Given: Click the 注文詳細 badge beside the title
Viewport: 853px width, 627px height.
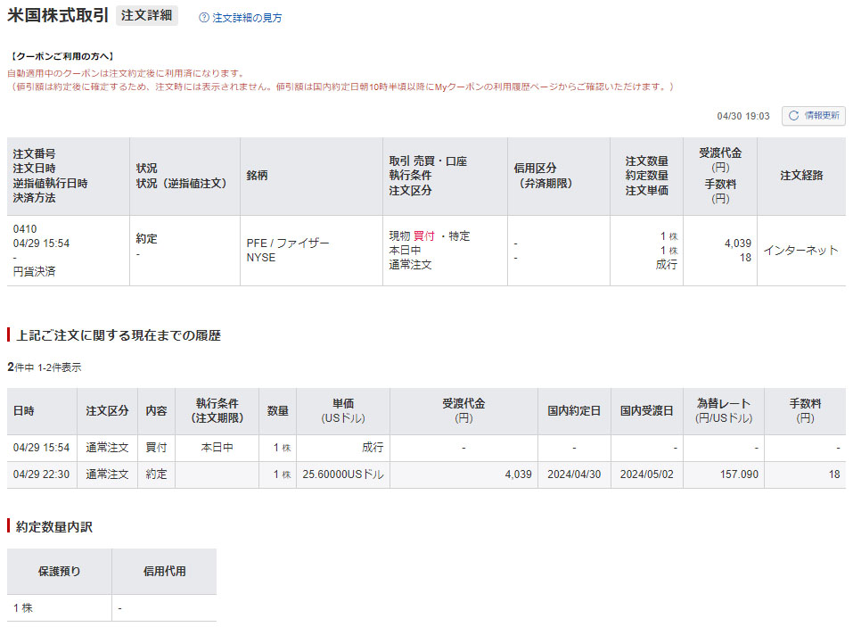Looking at the screenshot, I should (x=147, y=15).
